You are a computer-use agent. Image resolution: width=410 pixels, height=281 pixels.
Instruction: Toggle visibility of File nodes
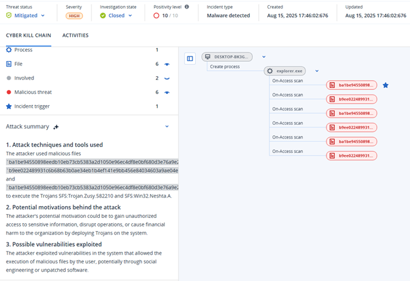point(167,64)
